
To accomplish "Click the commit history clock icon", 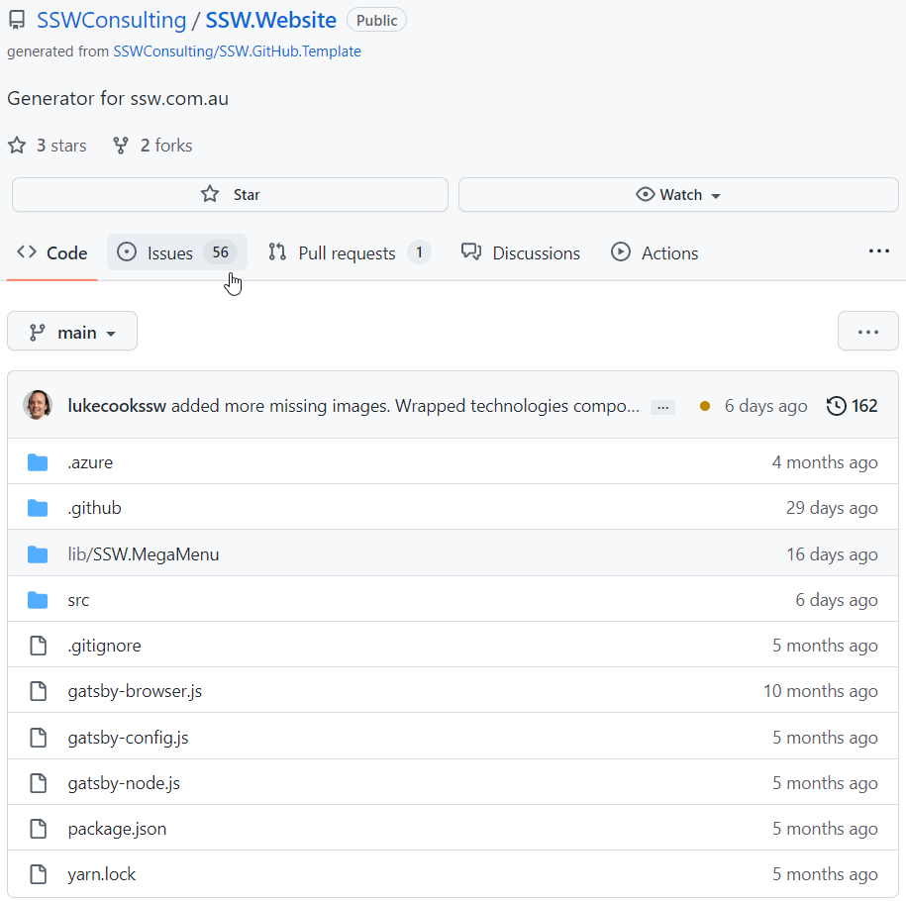I will pyautogui.click(x=837, y=406).
